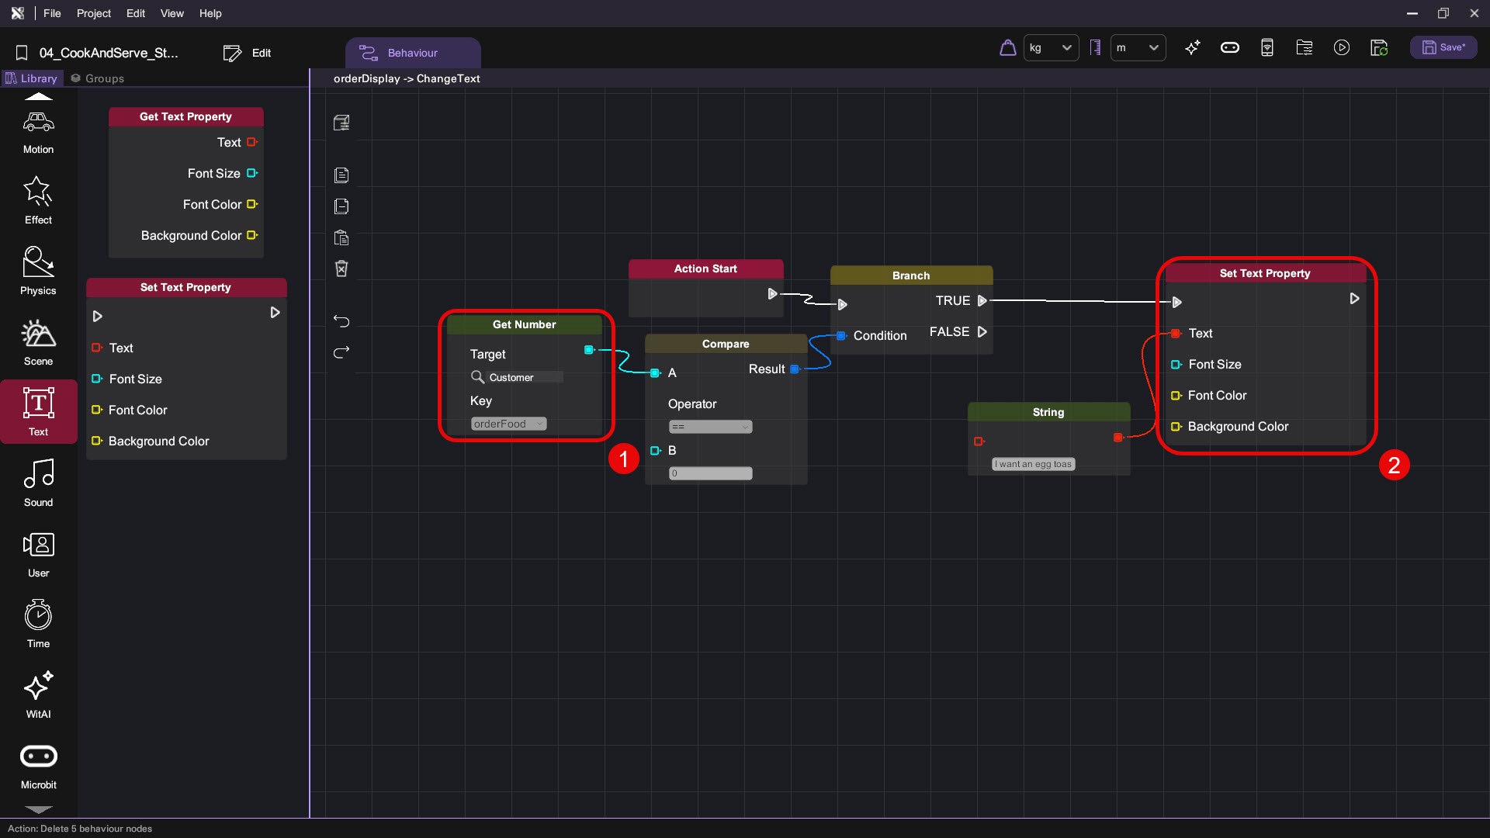Click Font Size port on Set Text Property node
This screenshot has width=1490, height=838.
click(1176, 365)
